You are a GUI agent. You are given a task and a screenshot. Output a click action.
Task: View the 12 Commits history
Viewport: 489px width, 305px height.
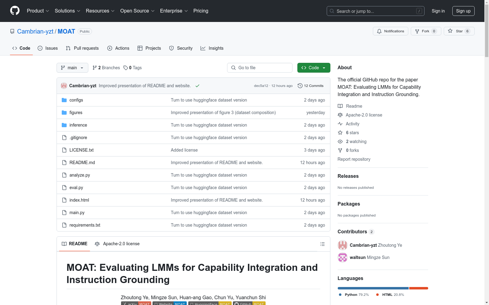(x=311, y=86)
